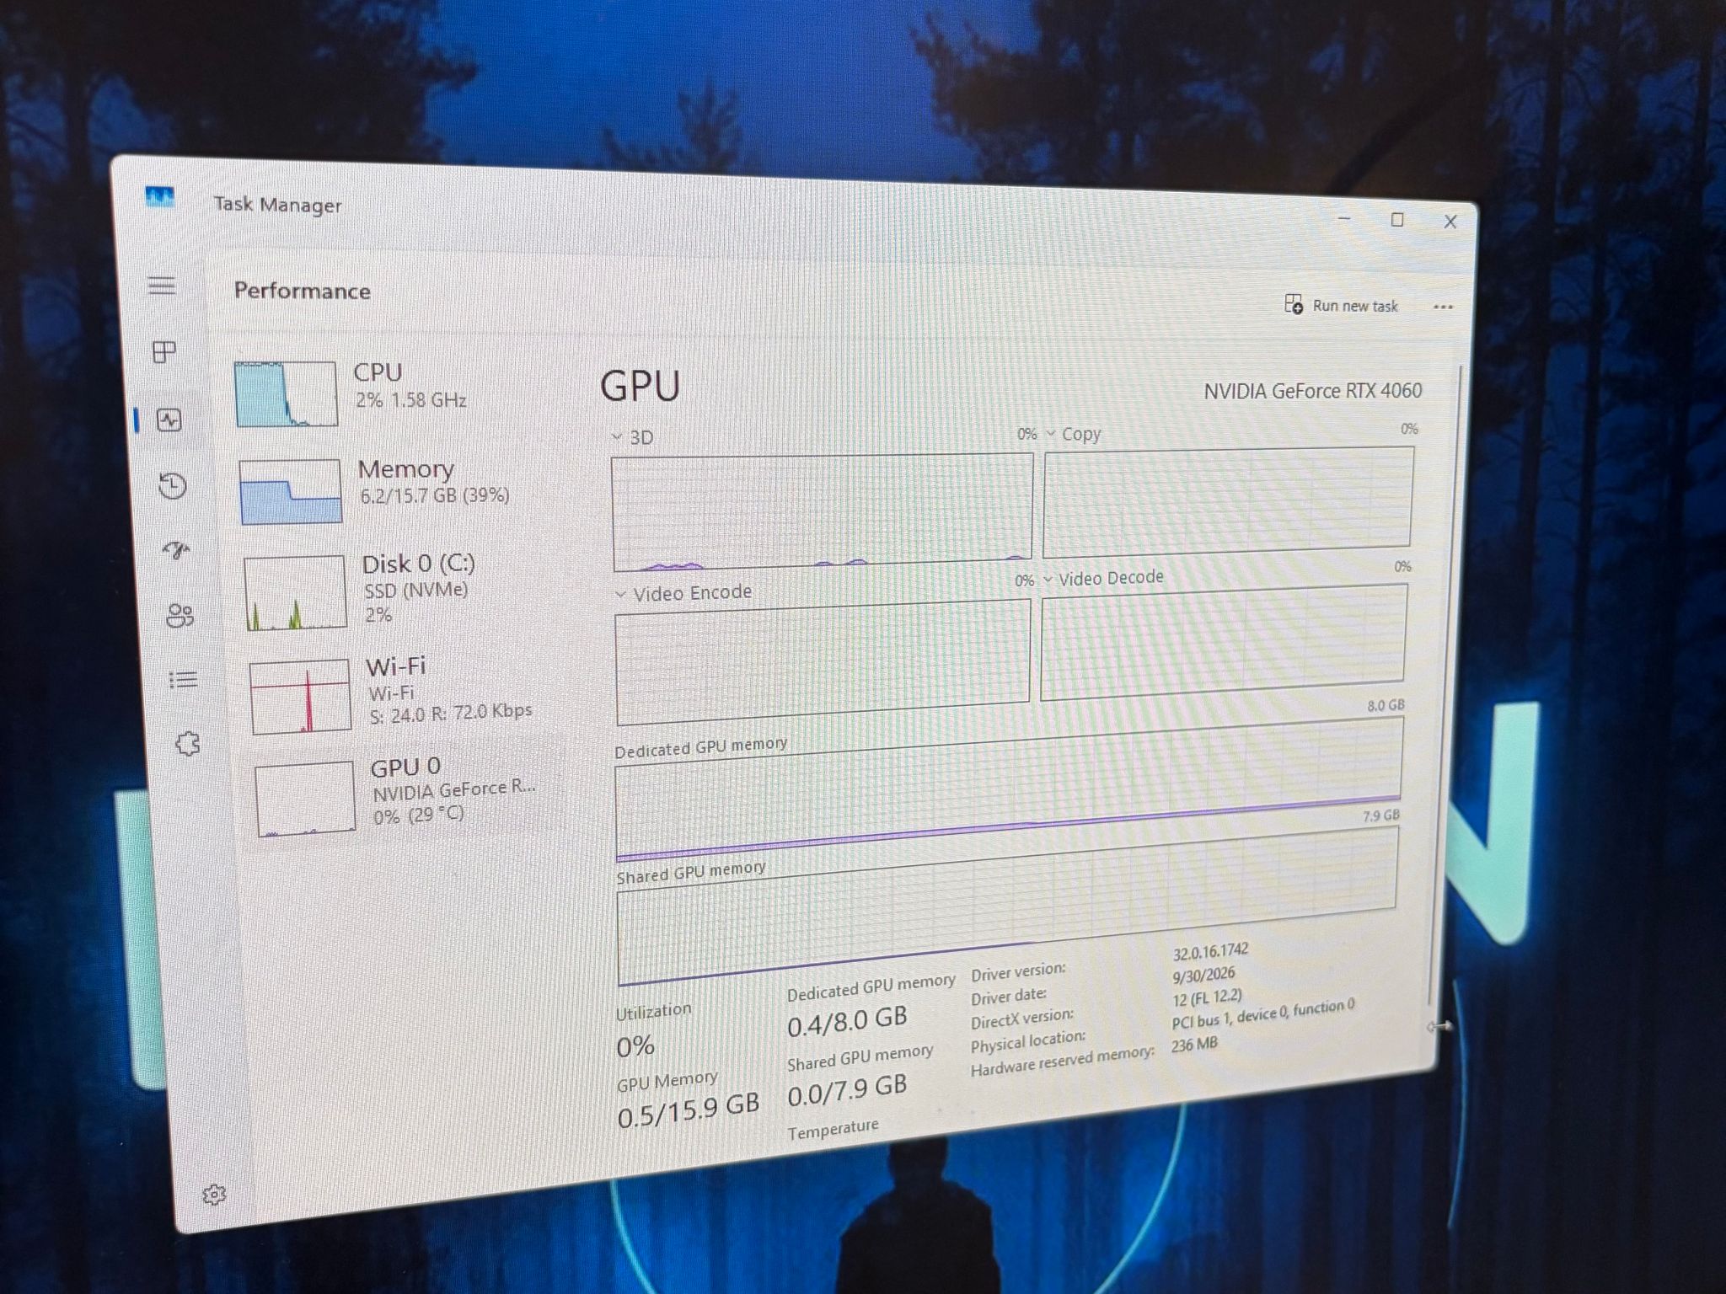Image resolution: width=1726 pixels, height=1294 pixels.
Task: Open the App history page icon
Action: coord(173,486)
